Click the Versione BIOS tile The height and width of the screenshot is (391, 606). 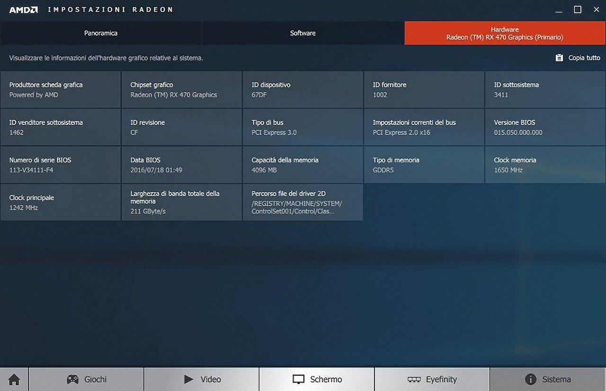(x=545, y=127)
